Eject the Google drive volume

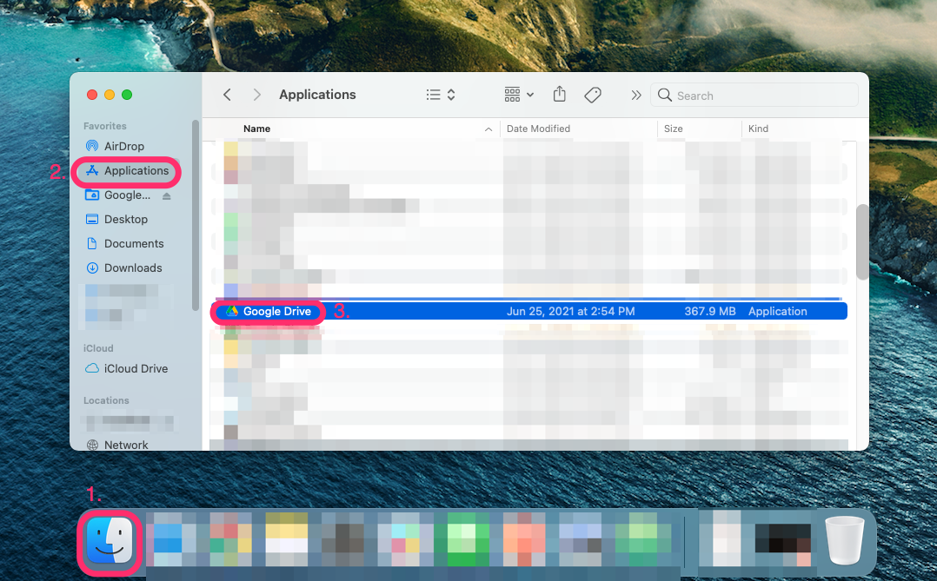point(167,196)
